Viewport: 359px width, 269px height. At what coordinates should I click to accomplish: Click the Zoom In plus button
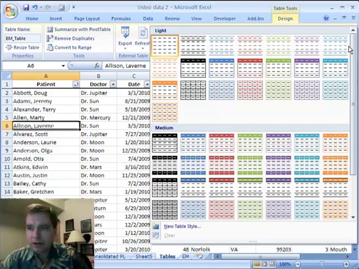[346, 264]
